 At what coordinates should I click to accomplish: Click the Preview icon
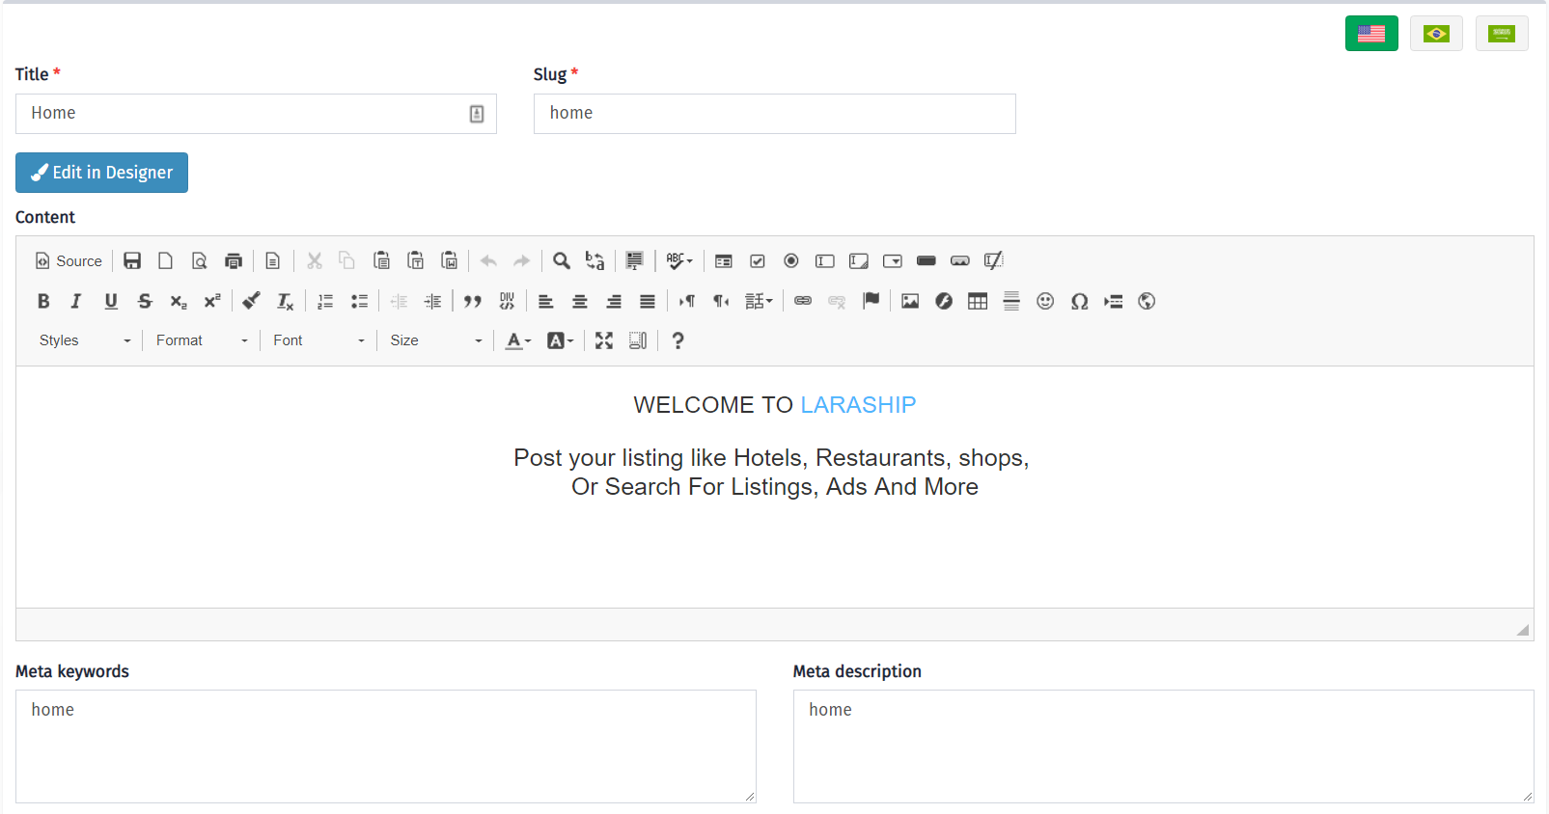tap(200, 261)
